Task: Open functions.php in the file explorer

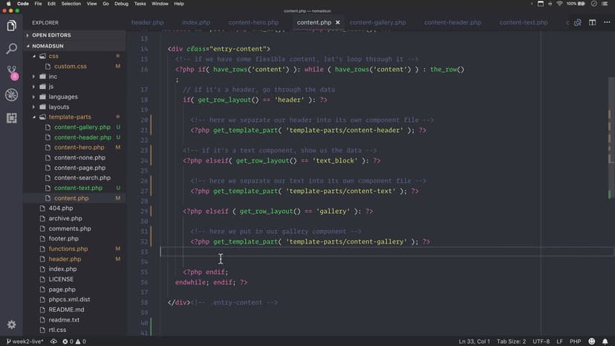Action: (68, 249)
